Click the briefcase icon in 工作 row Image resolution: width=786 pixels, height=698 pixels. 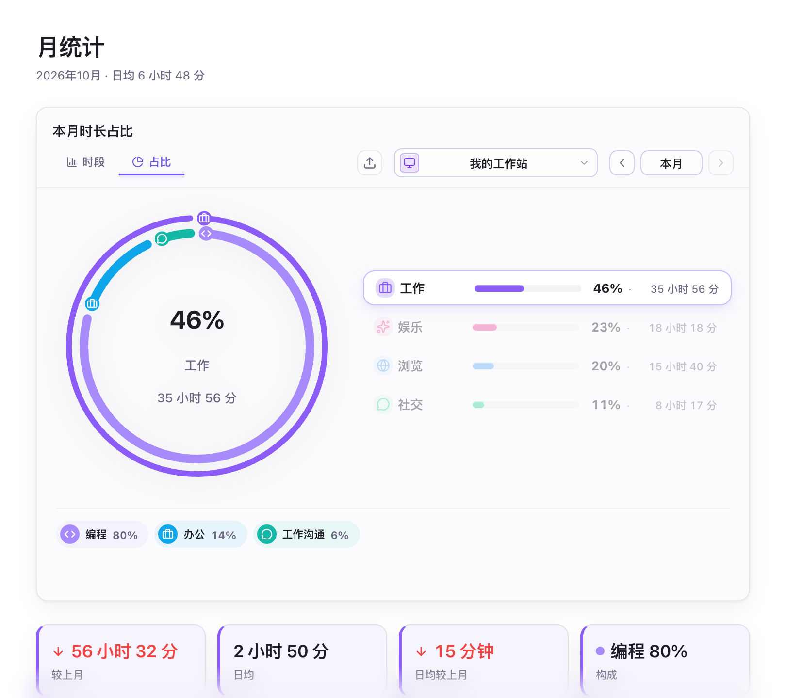pos(385,288)
